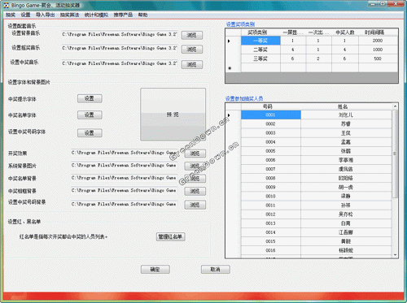Confirm settings with 确定 button
Image resolution: width=407 pixels, height=303 pixels.
[x=155, y=270]
